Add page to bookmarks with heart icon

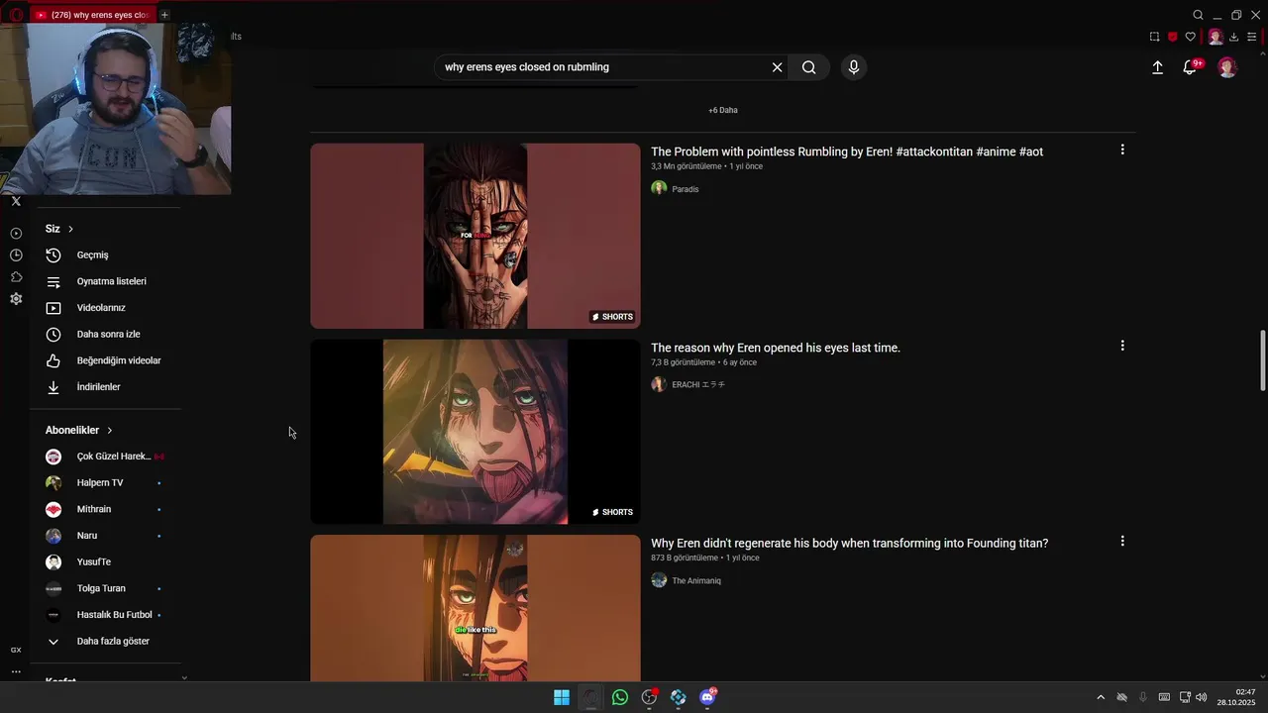(x=1191, y=37)
